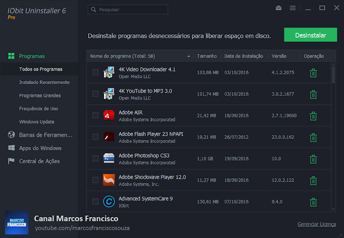The image size is (344, 238).
Task: Tick checkbox for 4K Video Downloader 4.1
Action: [x=95, y=72]
